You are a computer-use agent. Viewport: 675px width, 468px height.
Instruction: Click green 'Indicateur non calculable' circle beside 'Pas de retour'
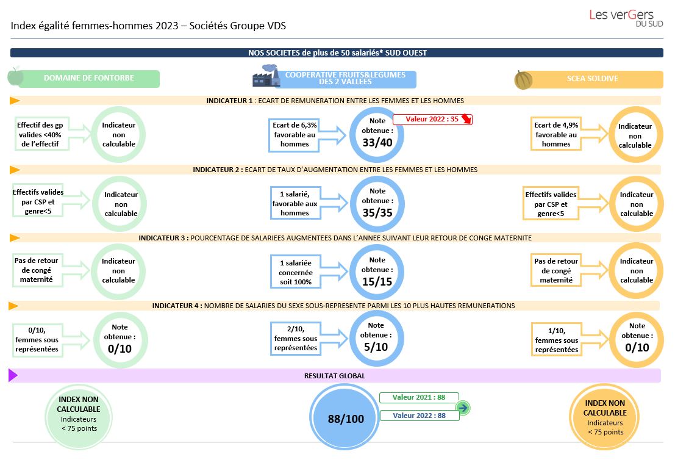tap(119, 271)
